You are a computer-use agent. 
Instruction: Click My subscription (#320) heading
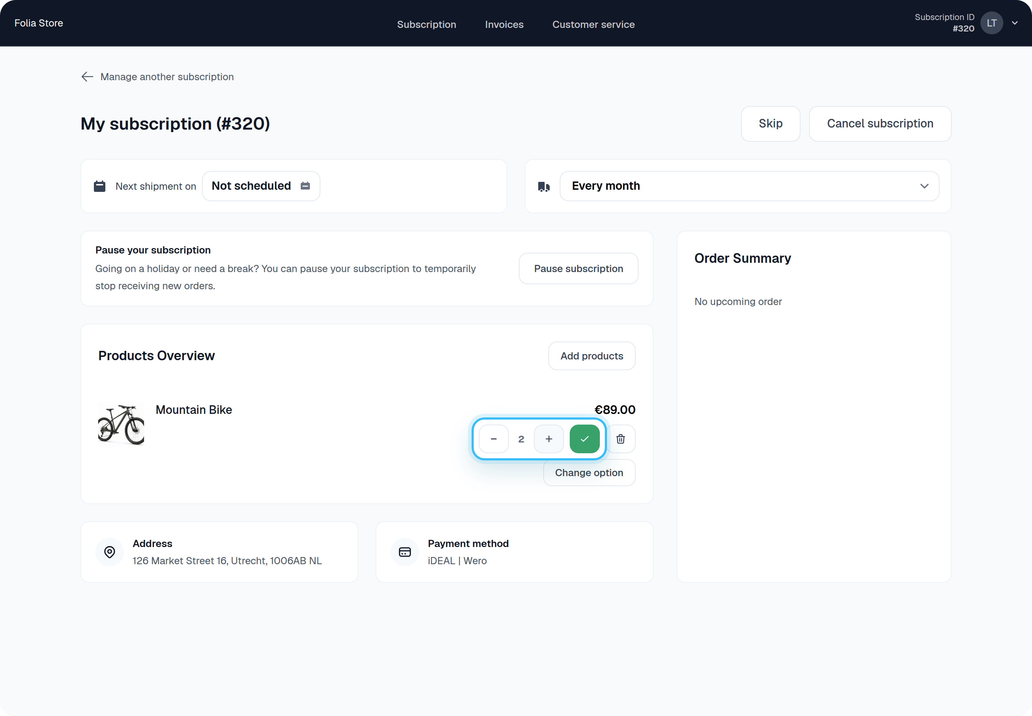175,124
